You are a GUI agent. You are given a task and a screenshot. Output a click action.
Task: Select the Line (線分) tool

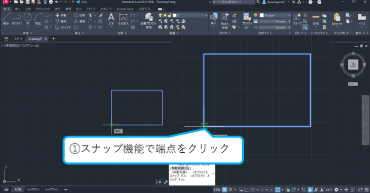pyautogui.click(x=6, y=19)
